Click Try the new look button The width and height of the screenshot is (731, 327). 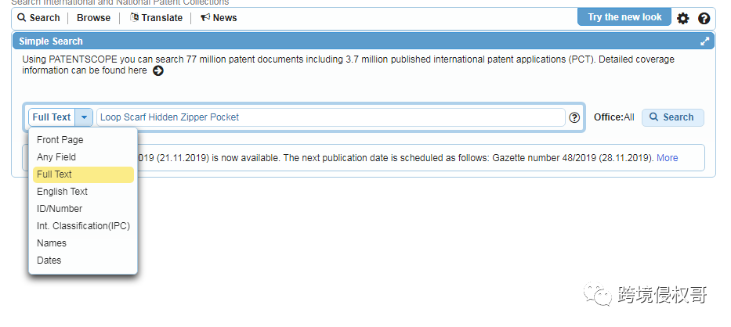point(624,17)
